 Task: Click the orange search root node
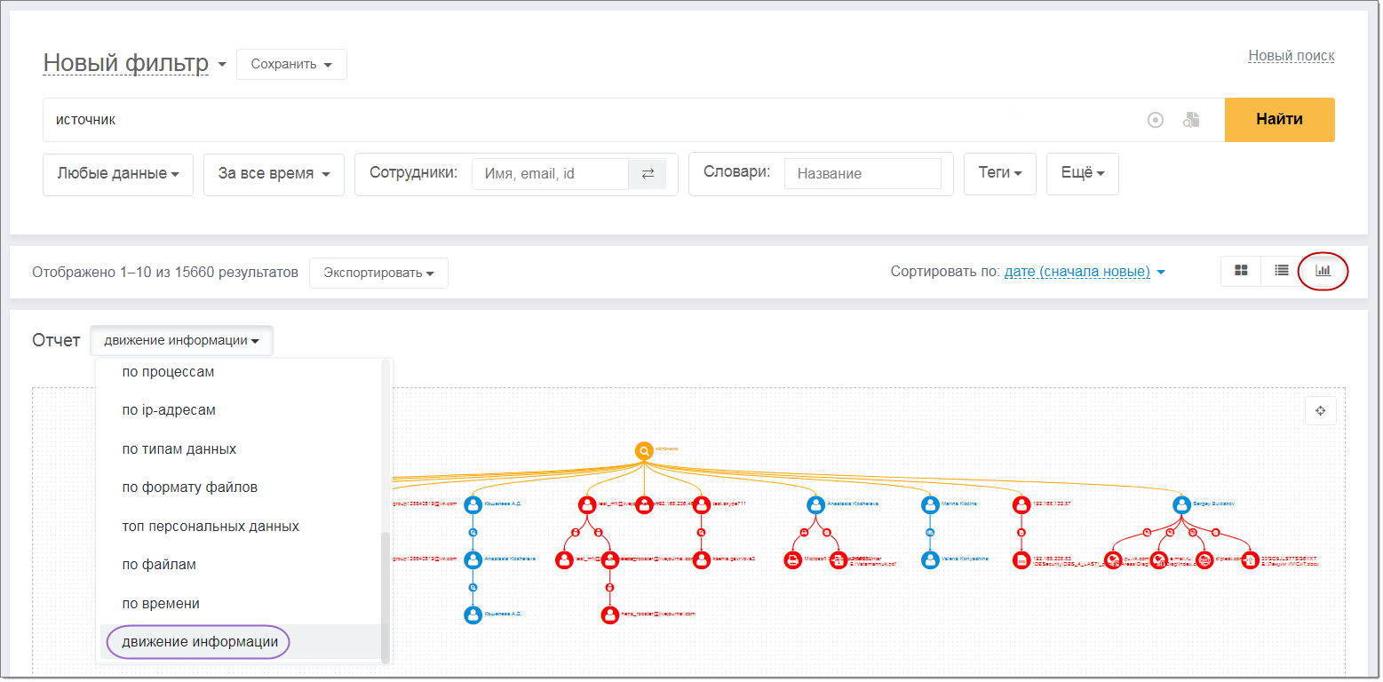644,451
